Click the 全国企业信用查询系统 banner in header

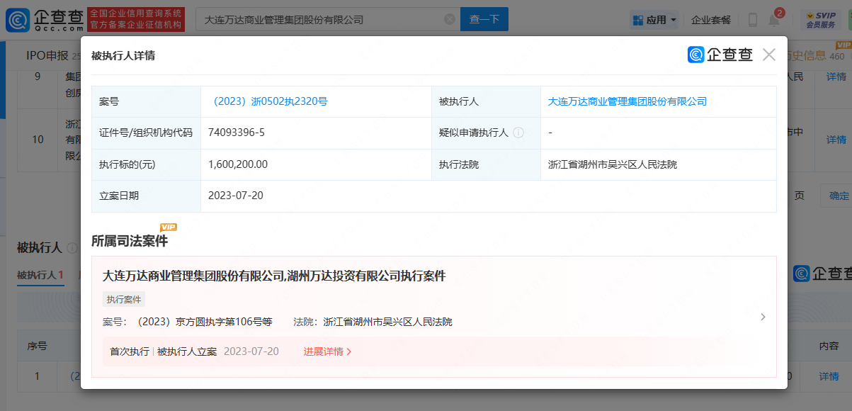[x=136, y=20]
